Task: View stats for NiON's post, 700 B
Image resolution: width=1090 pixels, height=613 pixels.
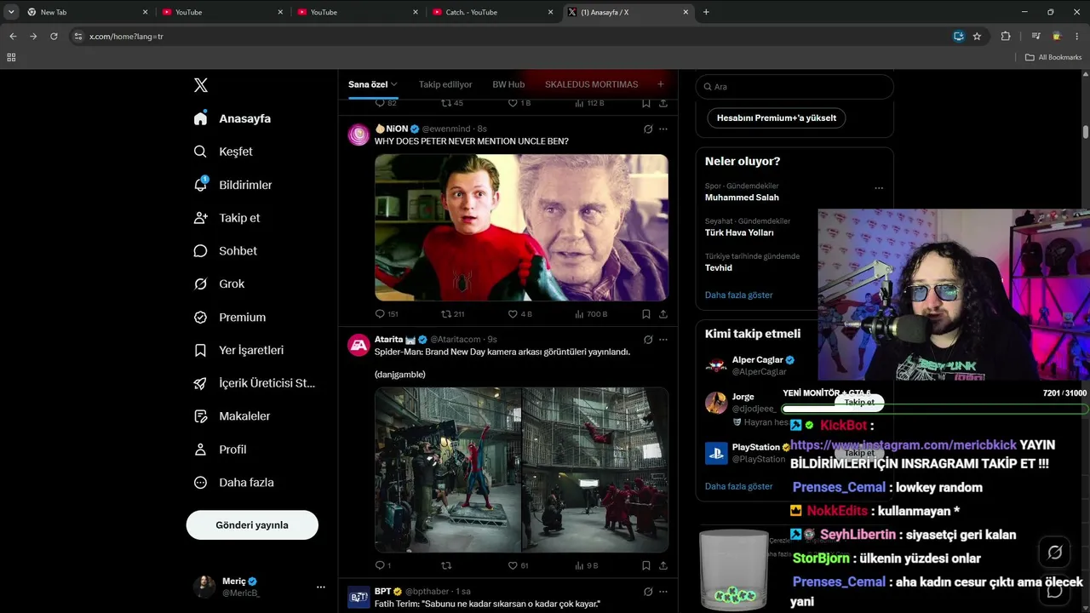Action: pyautogui.click(x=591, y=314)
